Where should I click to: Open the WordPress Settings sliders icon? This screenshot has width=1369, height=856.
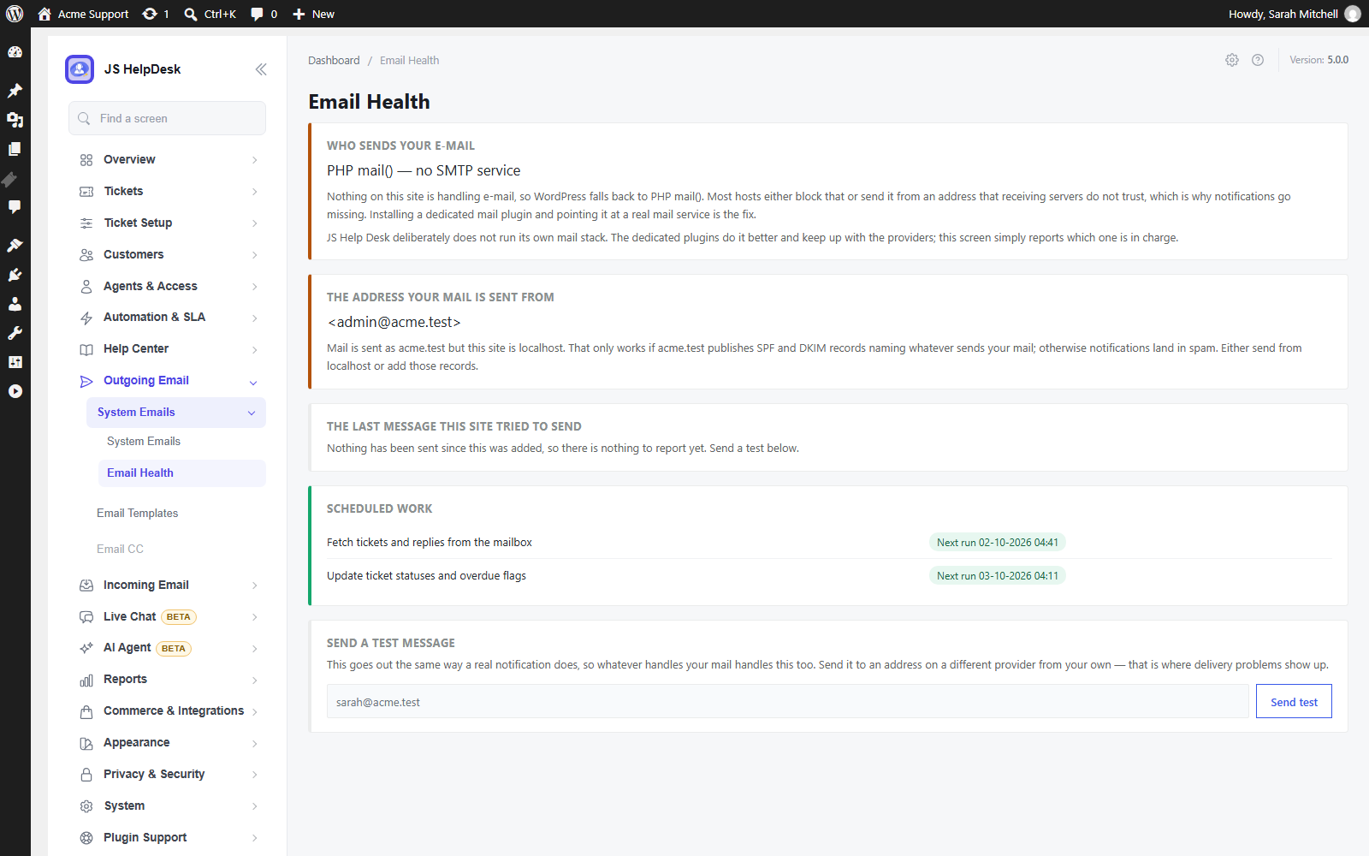pos(15,362)
